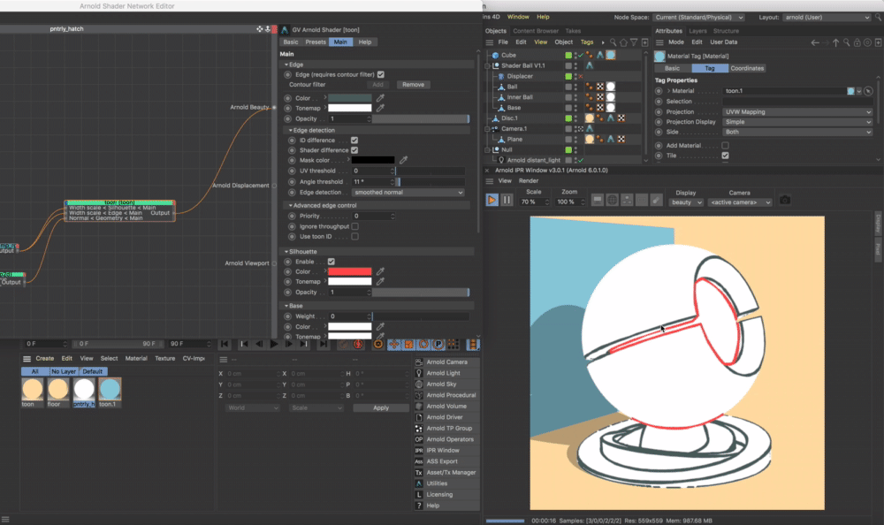The image size is (884, 525).
Task: Go back with Attributes left arrow
Action: 815,42
